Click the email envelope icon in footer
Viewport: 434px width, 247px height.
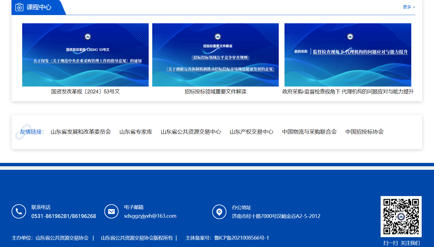pyautogui.click(x=111, y=211)
